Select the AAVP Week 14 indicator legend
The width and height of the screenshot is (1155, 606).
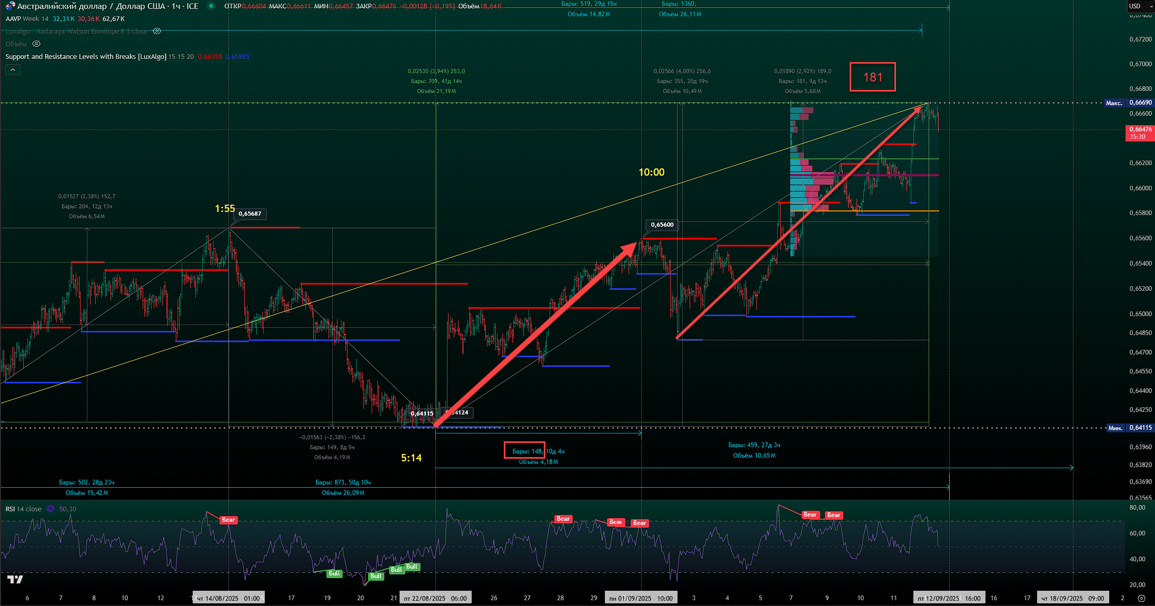point(27,19)
